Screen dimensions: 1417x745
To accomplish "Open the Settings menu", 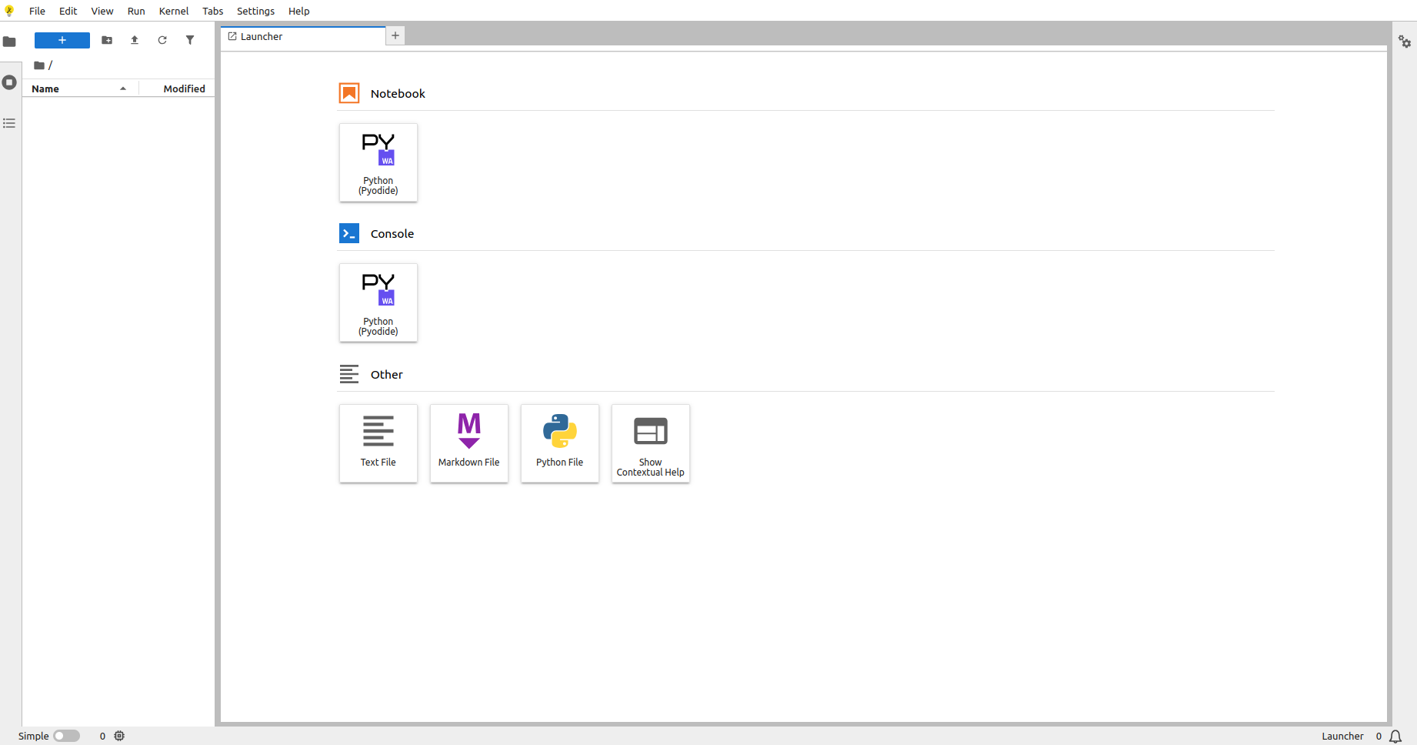I will coord(255,11).
